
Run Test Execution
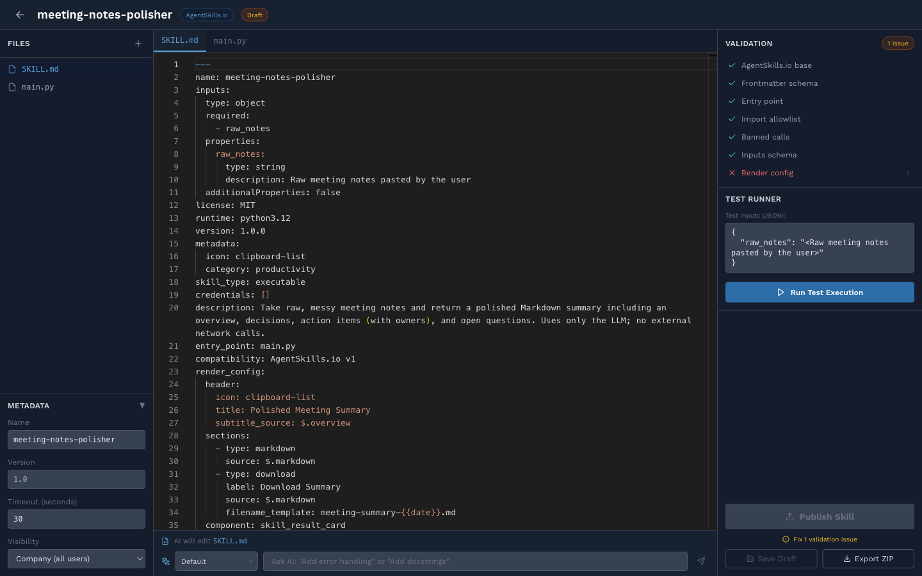pyautogui.click(x=820, y=292)
